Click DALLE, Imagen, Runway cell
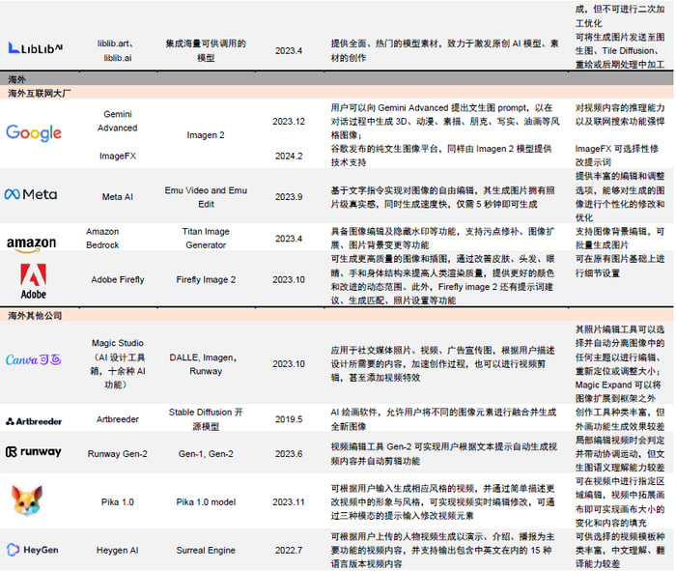676x571 pixels. pos(204,364)
